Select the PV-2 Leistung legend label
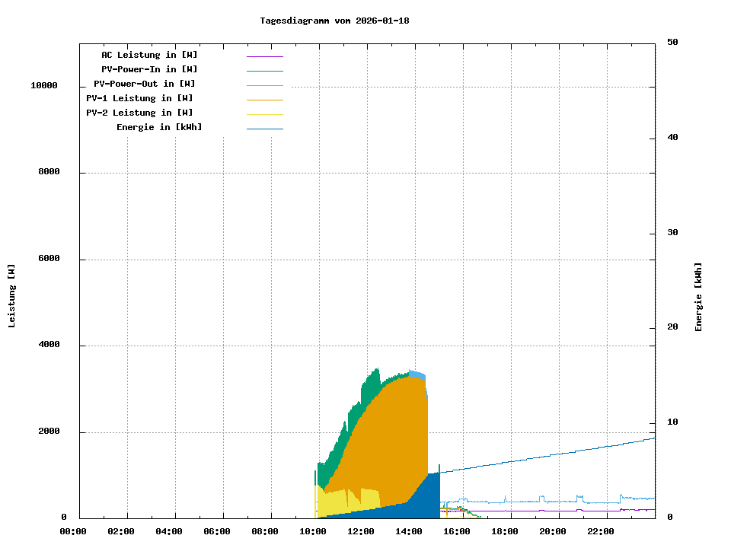The image size is (731, 548). [x=139, y=113]
